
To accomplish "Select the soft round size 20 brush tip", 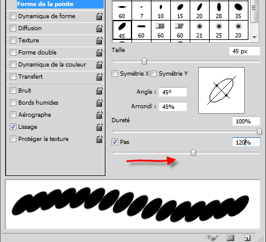I will pyautogui.click(x=238, y=30).
